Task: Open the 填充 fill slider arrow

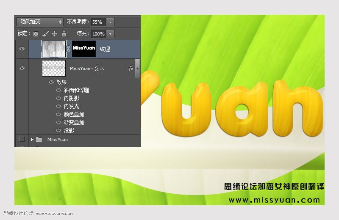Action: click(110, 34)
